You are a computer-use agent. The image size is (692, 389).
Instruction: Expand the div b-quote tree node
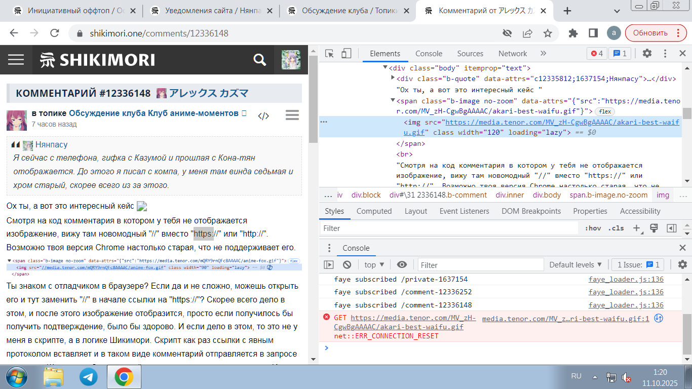[x=393, y=78]
